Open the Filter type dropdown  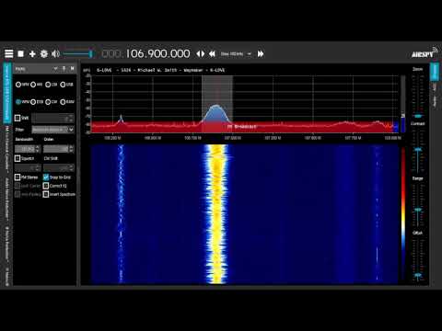52,130
